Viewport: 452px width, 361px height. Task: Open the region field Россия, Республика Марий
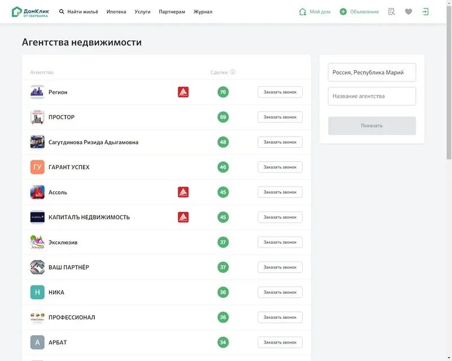point(372,72)
